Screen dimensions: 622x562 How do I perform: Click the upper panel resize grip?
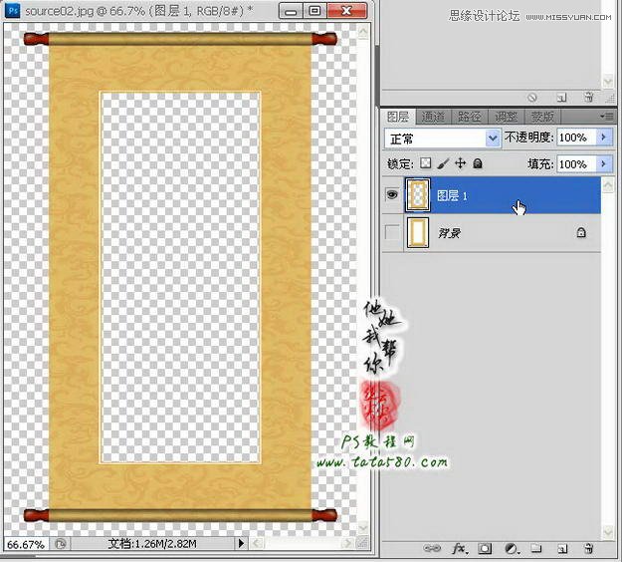(x=610, y=98)
